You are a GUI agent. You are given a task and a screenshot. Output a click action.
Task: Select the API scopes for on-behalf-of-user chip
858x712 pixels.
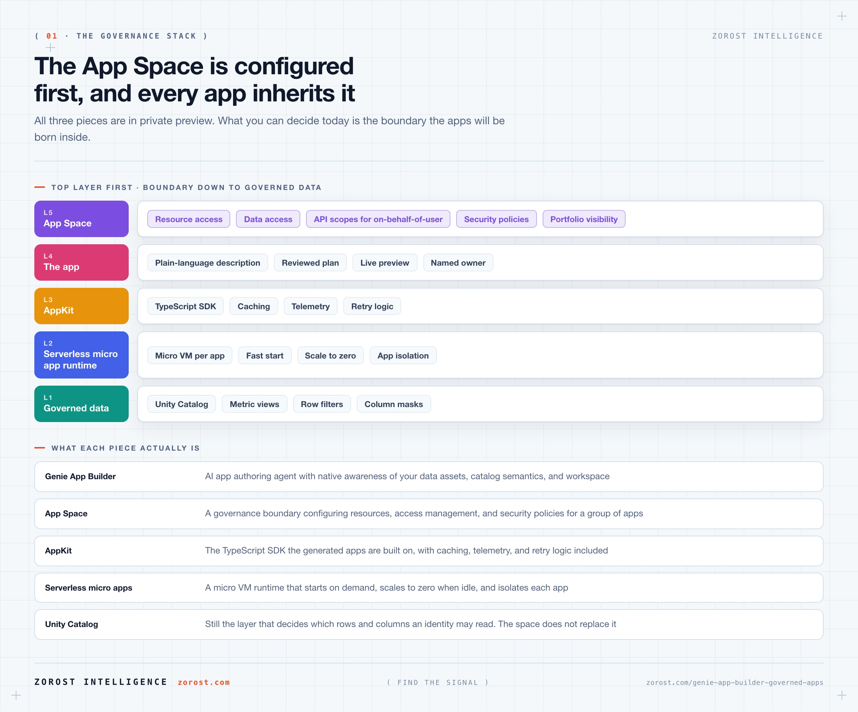click(x=378, y=219)
